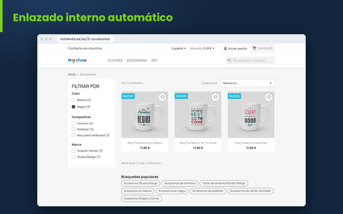Go to Inicio breadcrumb
Screen dimensions: 343x214
point(72,74)
